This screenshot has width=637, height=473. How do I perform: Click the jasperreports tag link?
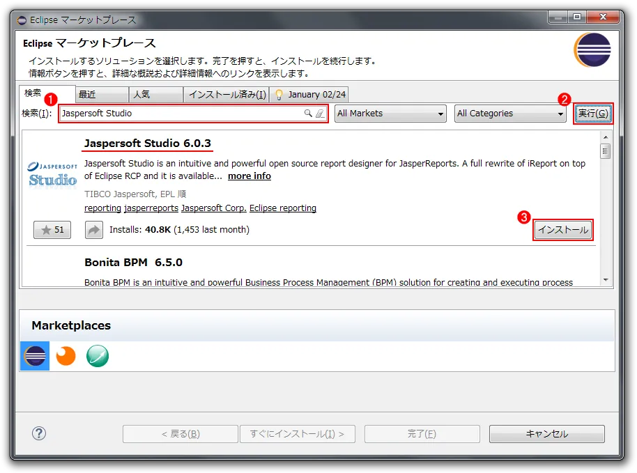(151, 208)
